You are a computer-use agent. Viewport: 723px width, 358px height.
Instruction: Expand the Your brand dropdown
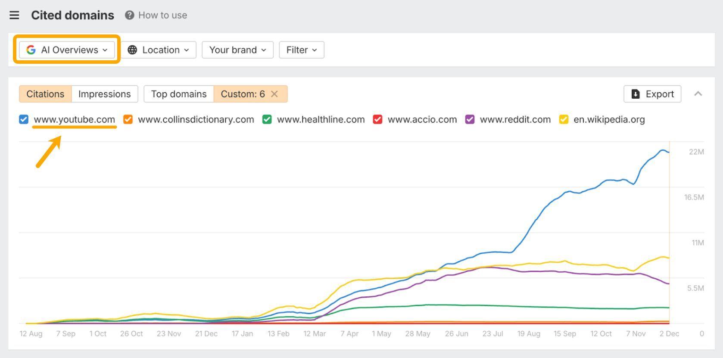coord(237,50)
